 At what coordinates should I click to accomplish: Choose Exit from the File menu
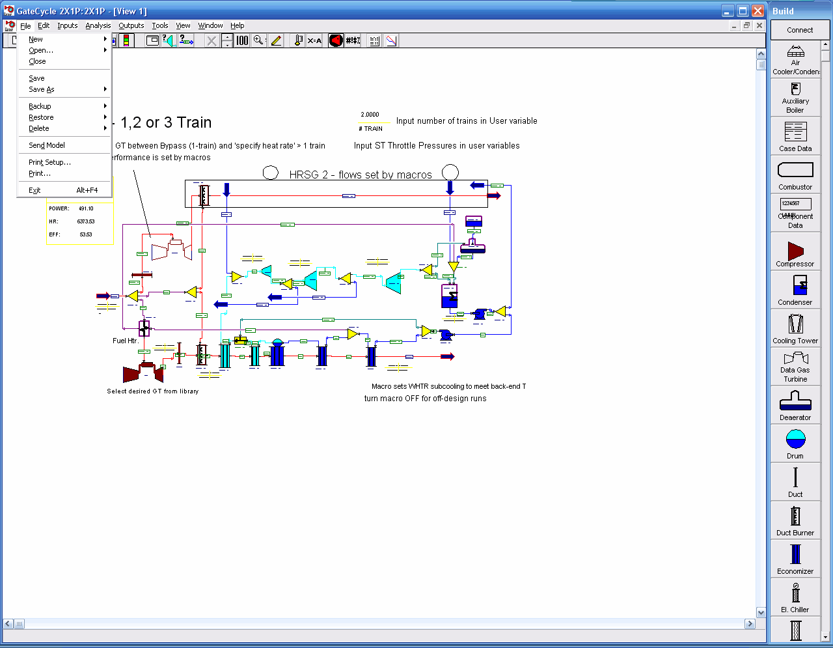coord(64,190)
